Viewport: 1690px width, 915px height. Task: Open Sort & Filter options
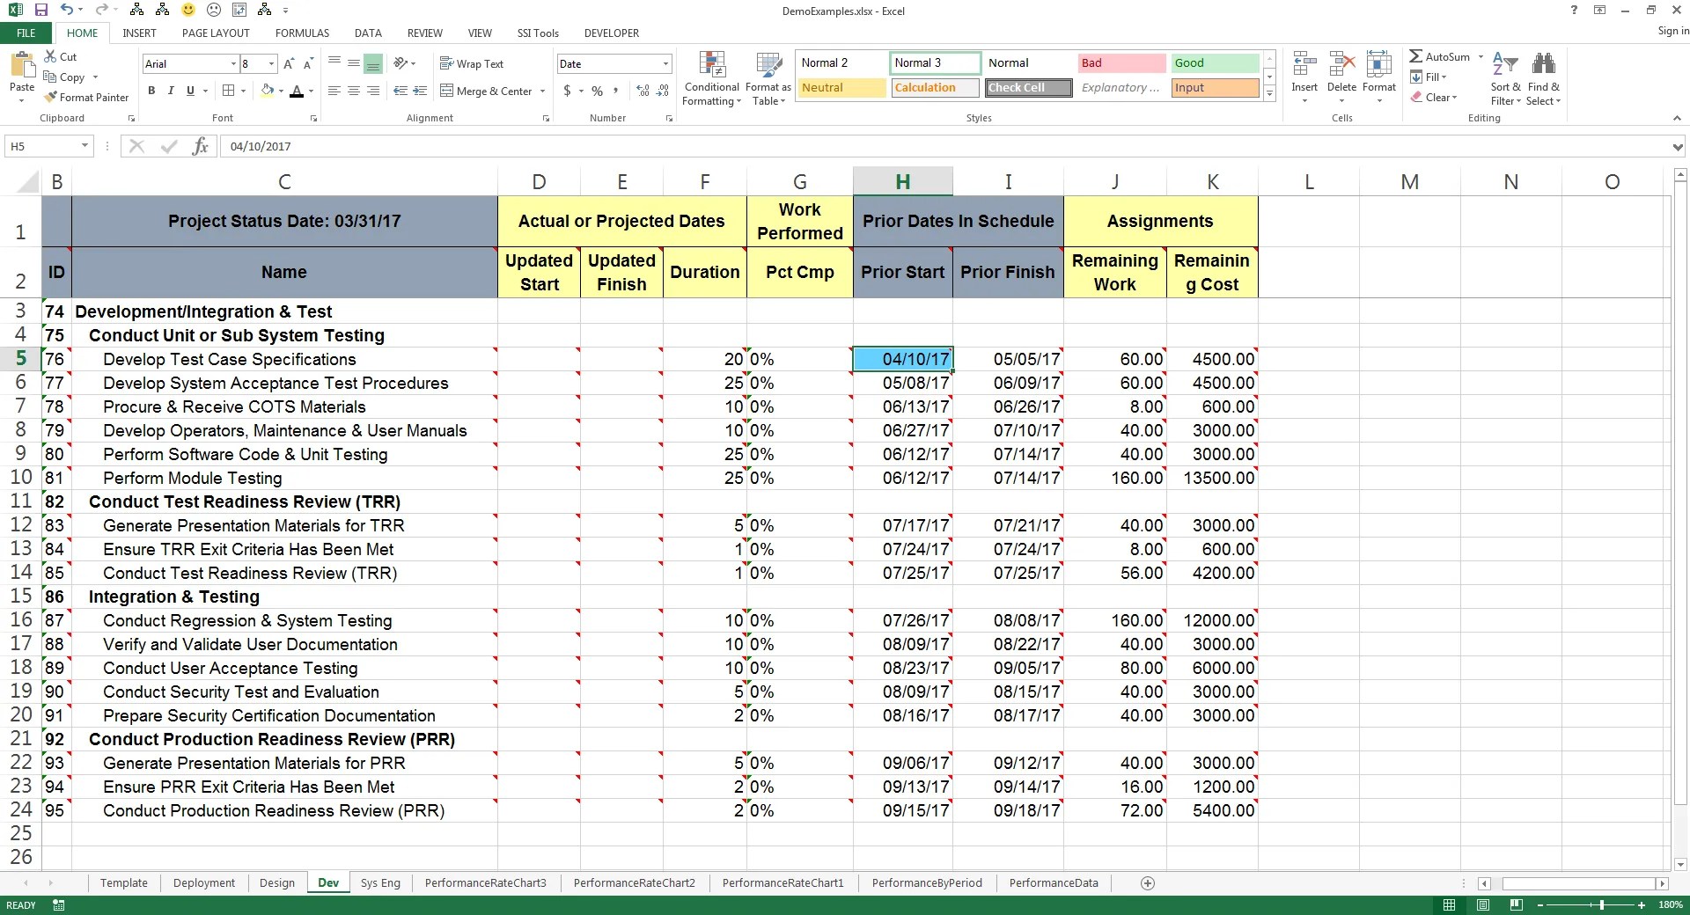point(1506,79)
